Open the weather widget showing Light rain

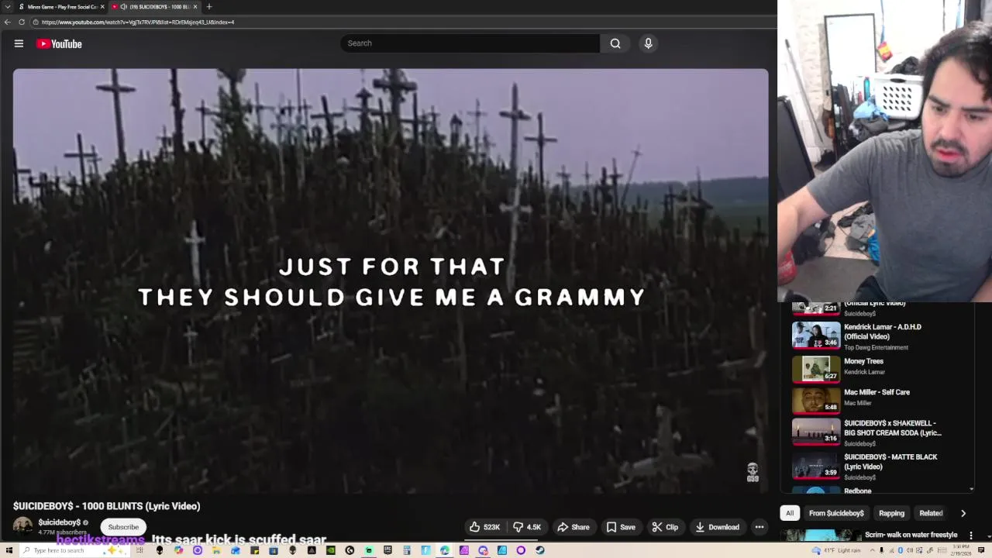pyautogui.click(x=836, y=550)
